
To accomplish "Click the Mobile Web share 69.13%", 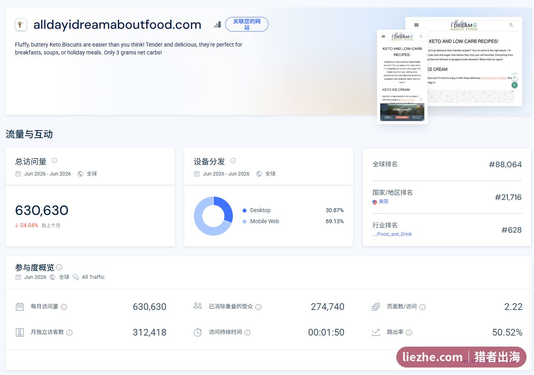I will pos(334,222).
